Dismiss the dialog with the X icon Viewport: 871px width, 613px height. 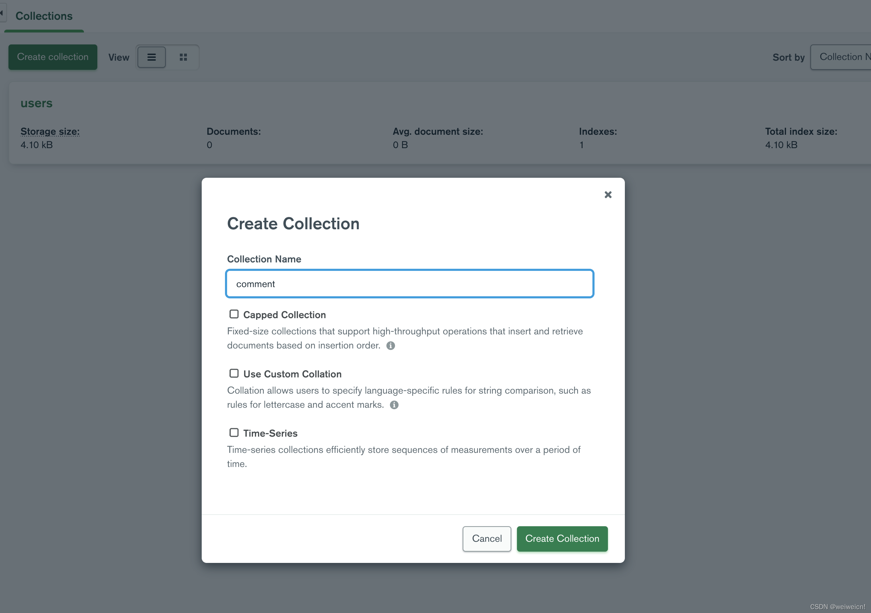(x=608, y=195)
